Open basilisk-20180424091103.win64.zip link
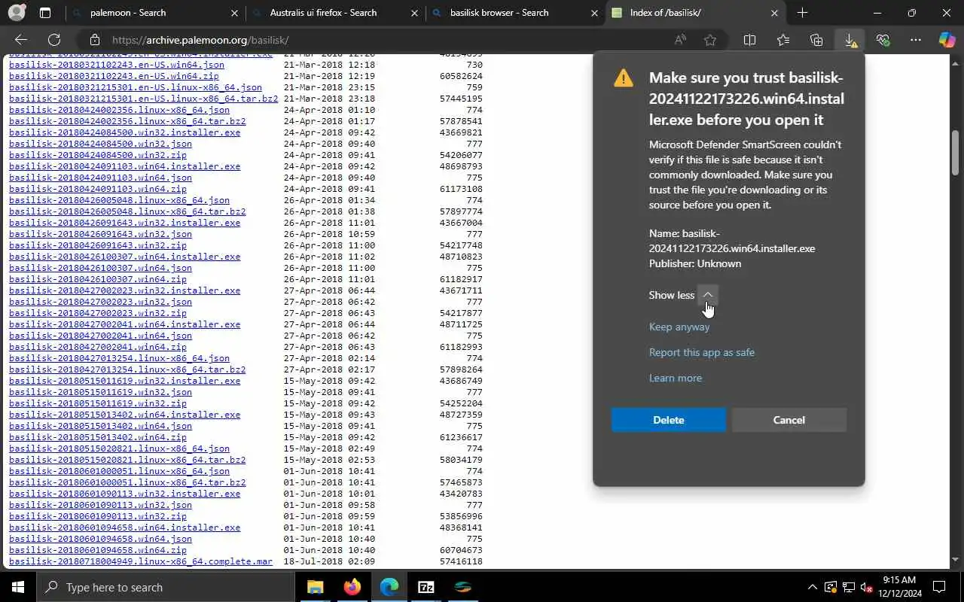 coord(98,189)
